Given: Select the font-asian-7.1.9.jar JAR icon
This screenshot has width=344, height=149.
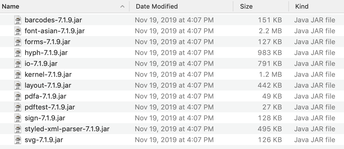Looking at the screenshot, I should coord(18,31).
